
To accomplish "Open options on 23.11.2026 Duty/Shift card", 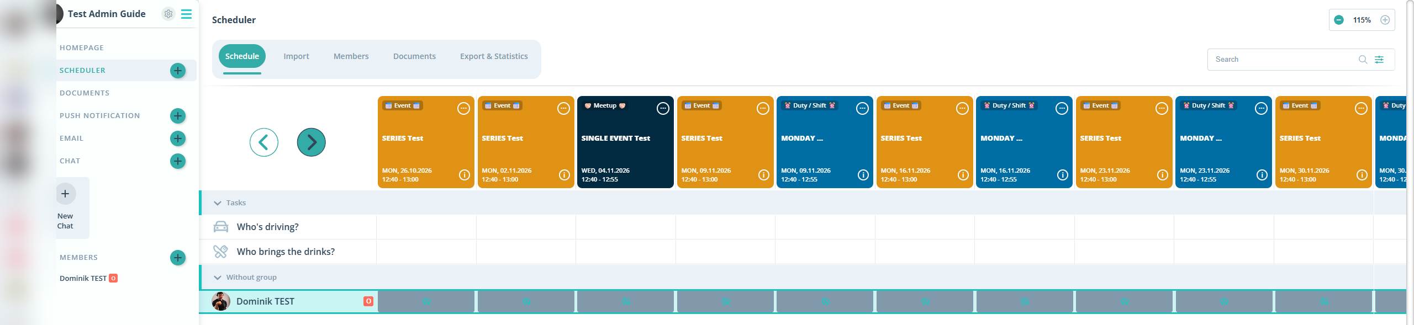I will (x=1261, y=109).
